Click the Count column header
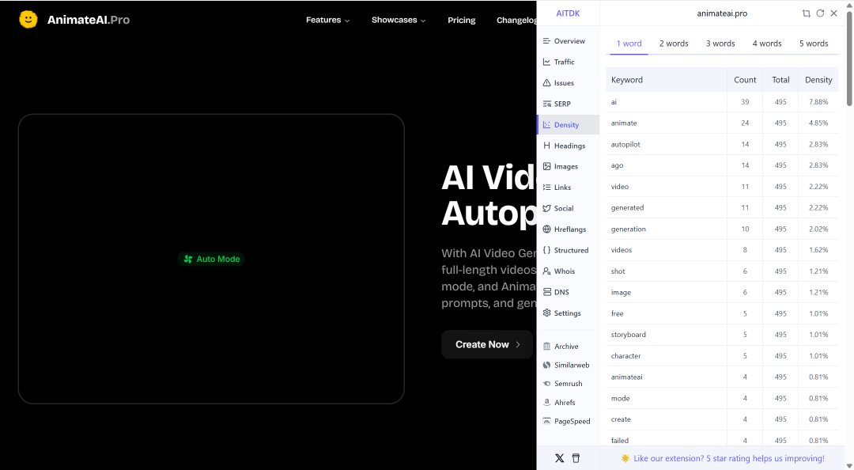Image resolution: width=854 pixels, height=470 pixels. tap(745, 80)
